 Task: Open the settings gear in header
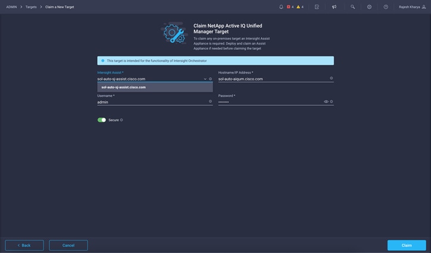pos(370,7)
